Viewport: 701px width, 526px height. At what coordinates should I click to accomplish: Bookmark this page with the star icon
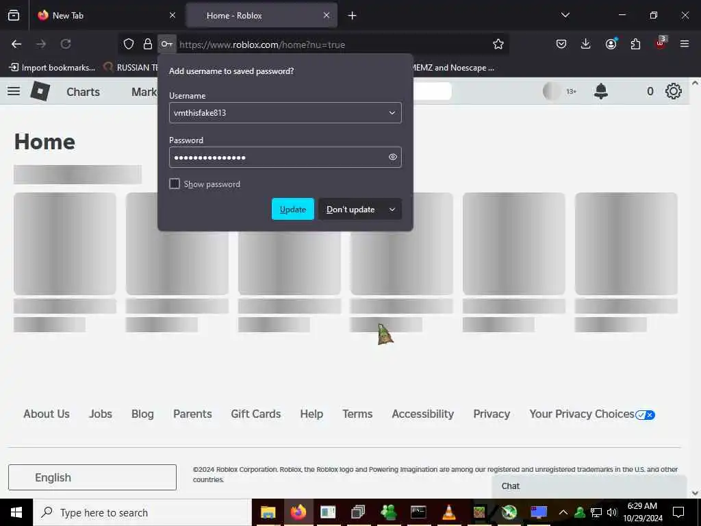pyautogui.click(x=498, y=44)
